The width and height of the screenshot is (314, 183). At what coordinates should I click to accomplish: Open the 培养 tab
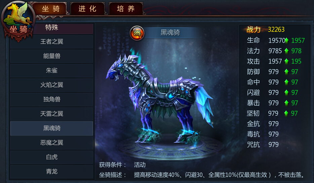[126, 9]
